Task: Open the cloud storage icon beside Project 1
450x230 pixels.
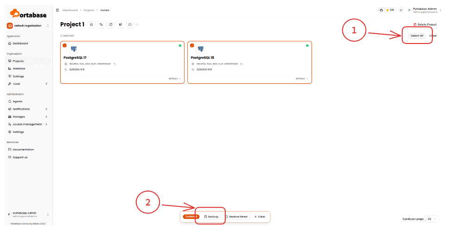Action: coord(130,25)
